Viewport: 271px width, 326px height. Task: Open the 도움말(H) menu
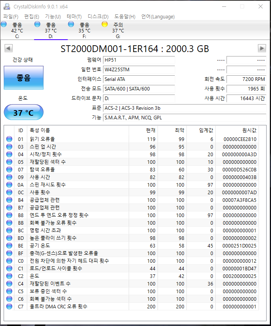(x=125, y=17)
